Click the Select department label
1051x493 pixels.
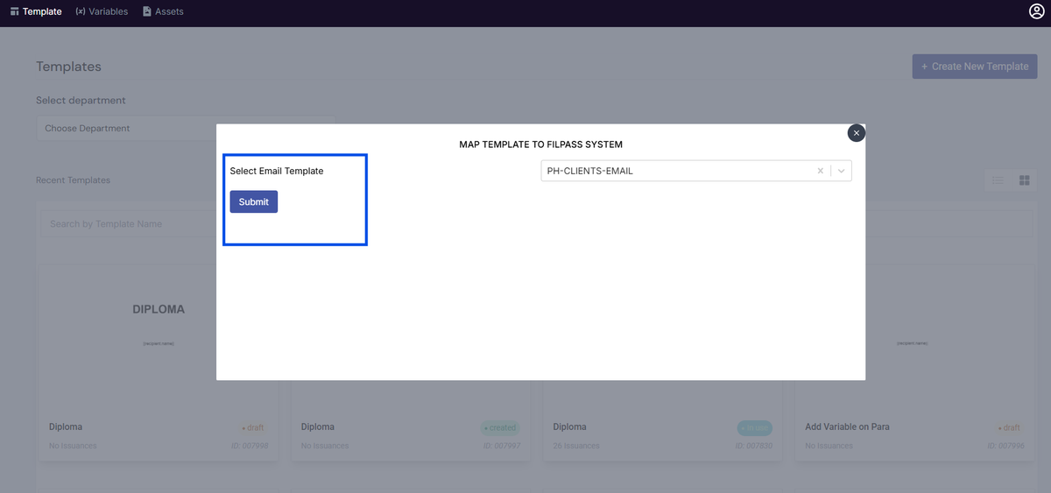81,101
